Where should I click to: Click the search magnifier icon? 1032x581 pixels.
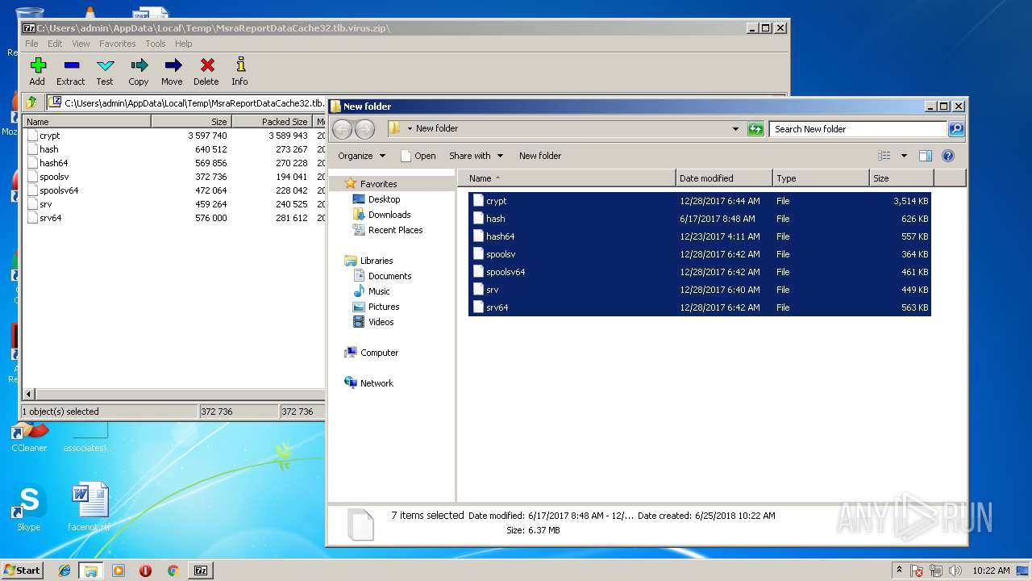[x=955, y=129]
